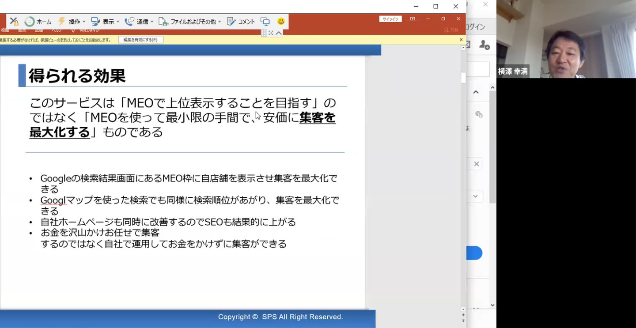Click the bullet starting with Googleの検索結果画面
Viewport: 636px width, 328px height.
point(189,184)
